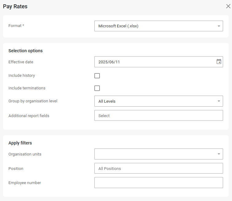Click the Selection options heading

pos(26,51)
